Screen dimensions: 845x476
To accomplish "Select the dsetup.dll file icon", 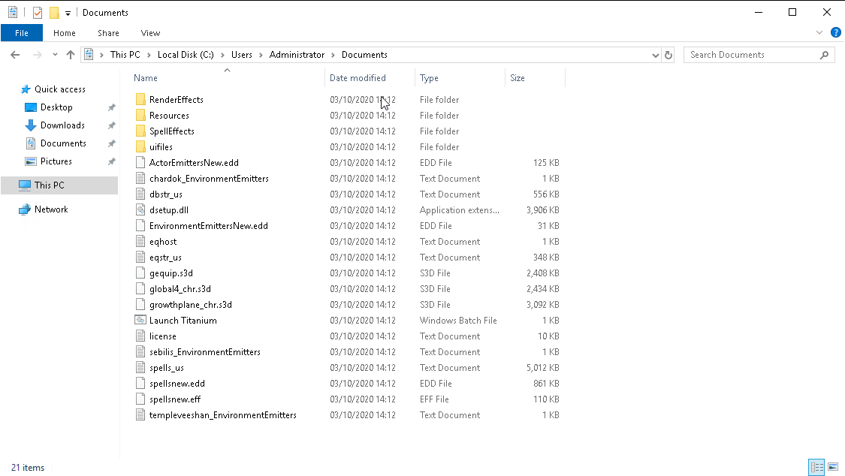I will pos(140,210).
